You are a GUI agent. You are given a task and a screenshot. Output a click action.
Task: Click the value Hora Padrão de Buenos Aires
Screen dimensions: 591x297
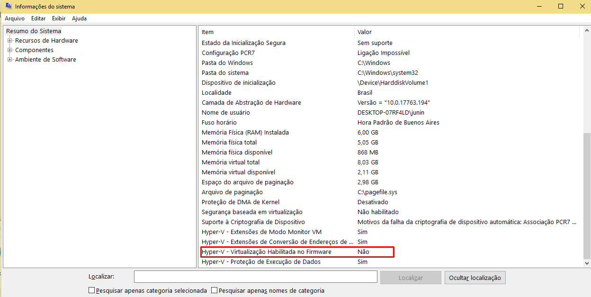click(x=398, y=123)
